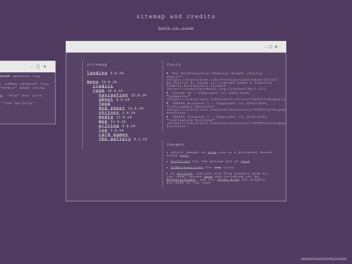This screenshot has width=352, height=264.
Task: Go to the shrines page link
Action: [109, 113]
